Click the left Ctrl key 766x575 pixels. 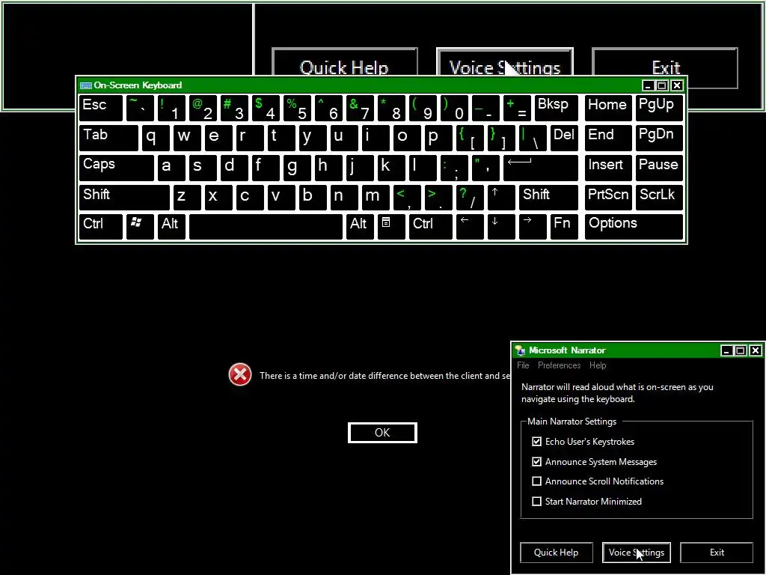pos(101,227)
